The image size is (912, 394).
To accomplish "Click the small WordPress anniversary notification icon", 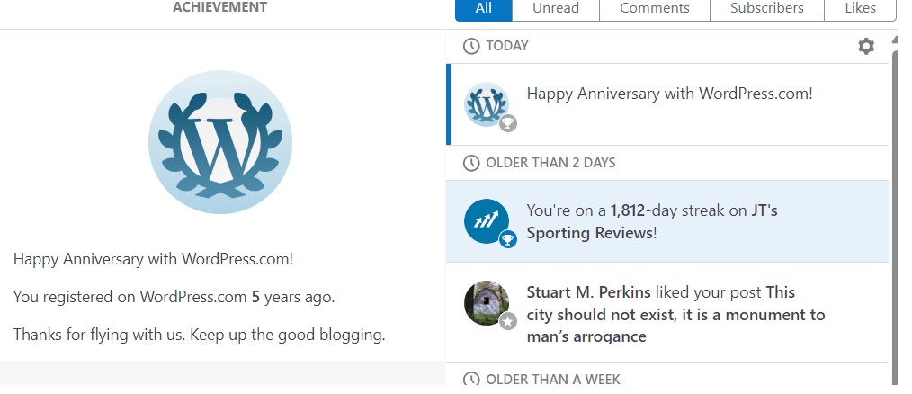I will (x=486, y=104).
